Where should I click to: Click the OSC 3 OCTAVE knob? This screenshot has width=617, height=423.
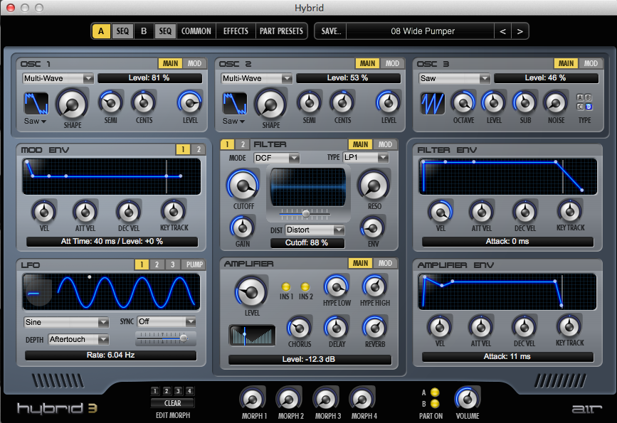pos(463,103)
